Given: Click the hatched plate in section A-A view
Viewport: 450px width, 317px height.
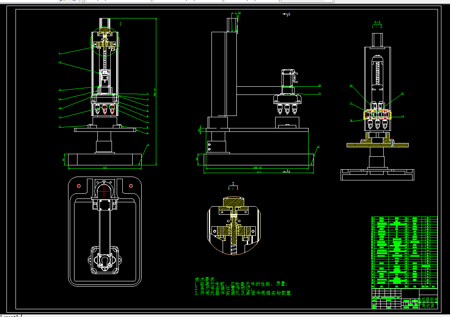Looking at the screenshot, I should (377, 145).
